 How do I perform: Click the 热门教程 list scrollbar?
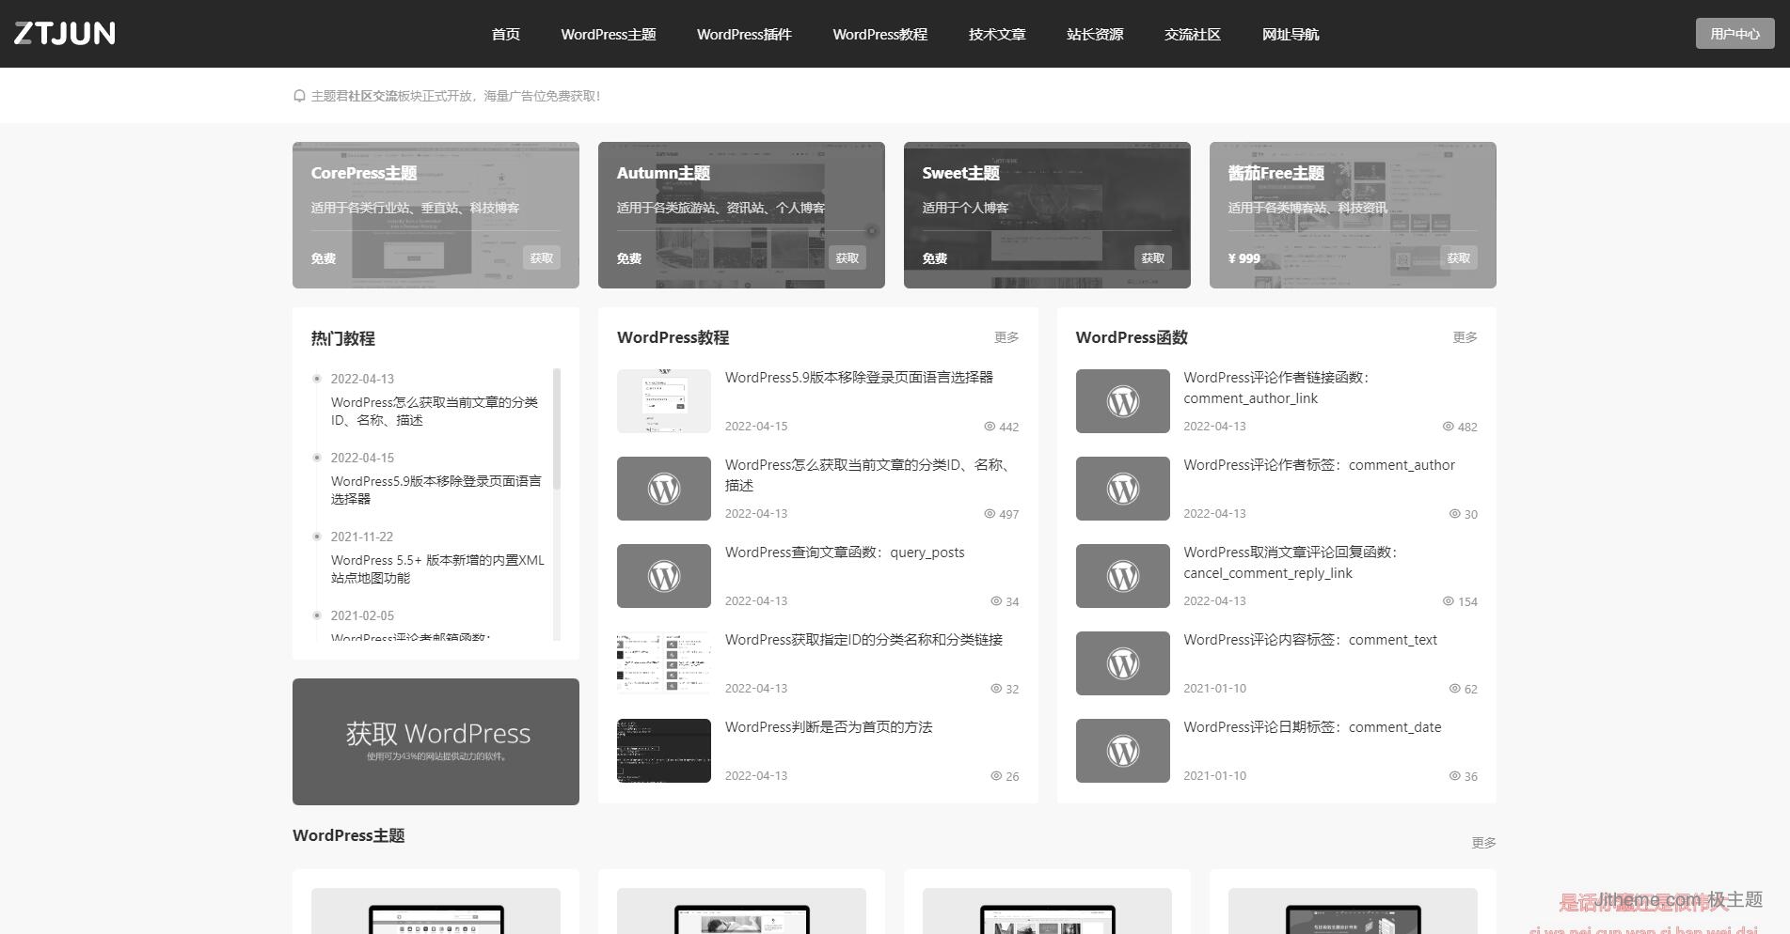point(557,428)
